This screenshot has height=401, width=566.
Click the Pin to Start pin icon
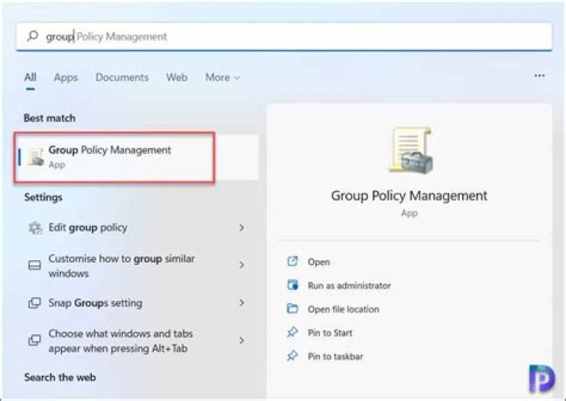[x=292, y=332]
